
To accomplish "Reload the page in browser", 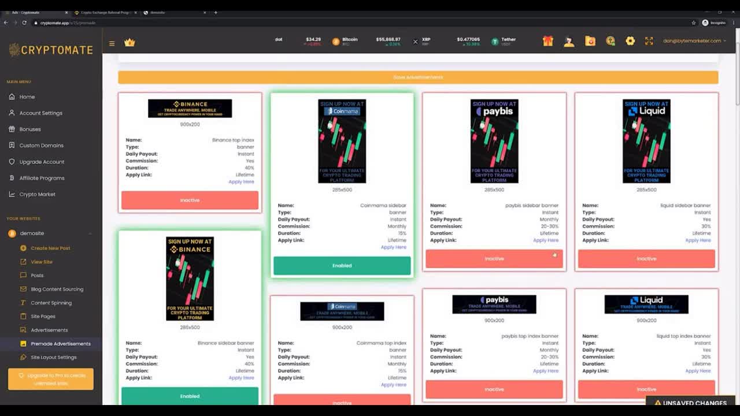I will click(24, 23).
